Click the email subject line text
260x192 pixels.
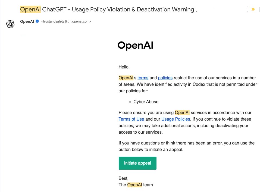[x=107, y=10]
